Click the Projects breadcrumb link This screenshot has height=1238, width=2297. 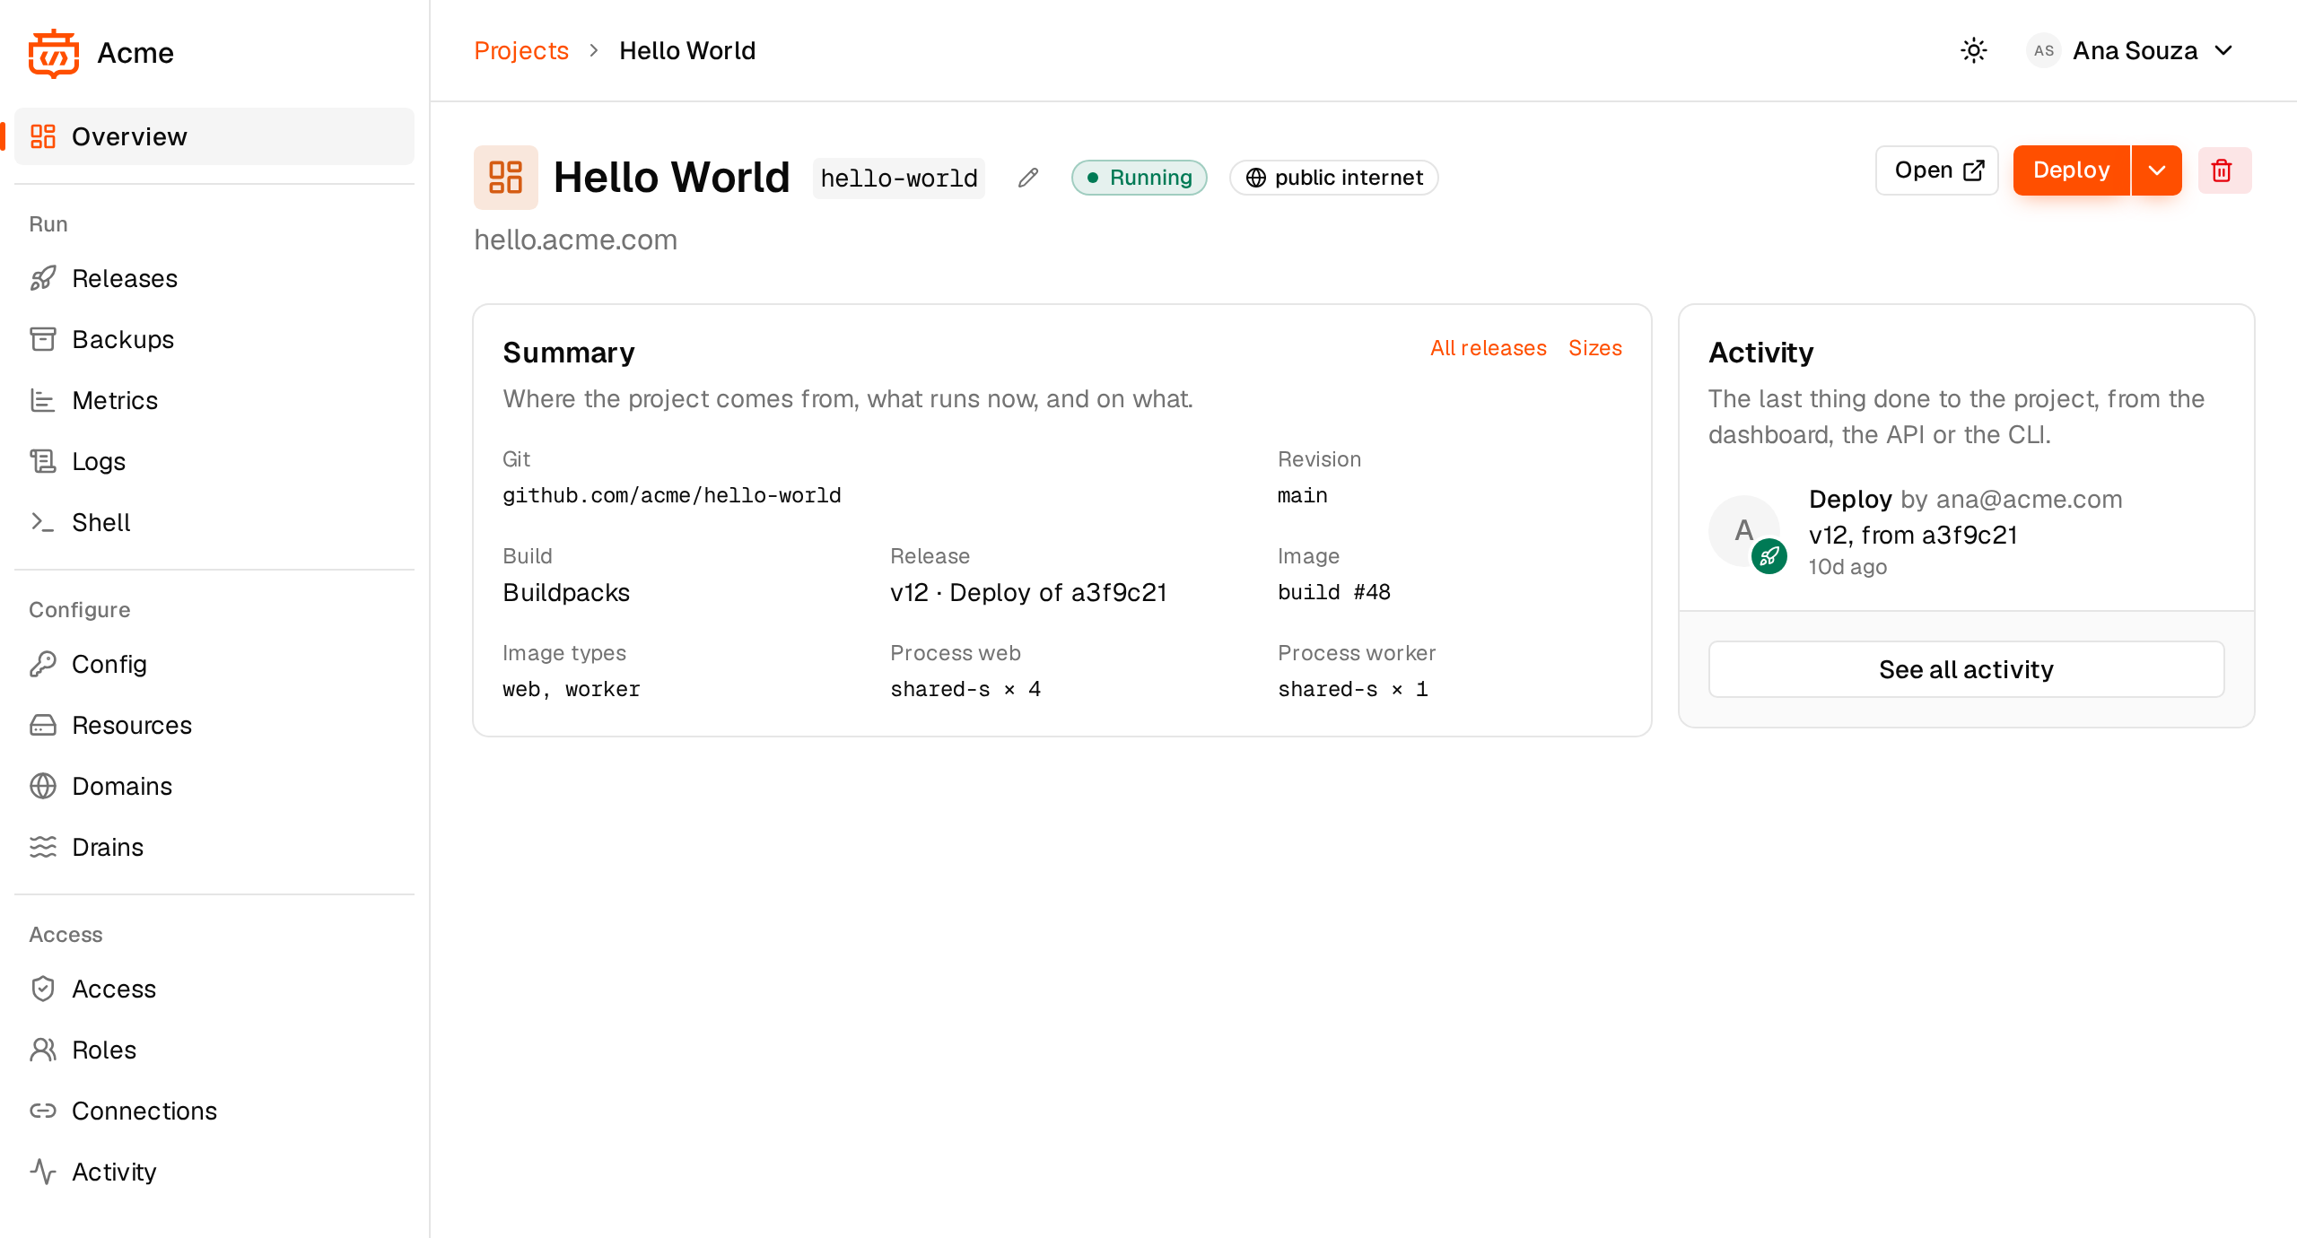pos(521,50)
